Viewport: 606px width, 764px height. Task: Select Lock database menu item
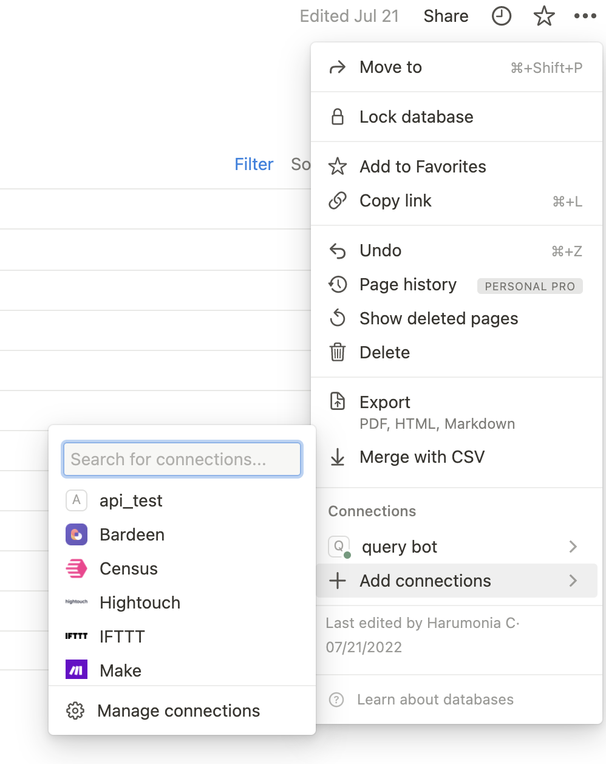416,117
